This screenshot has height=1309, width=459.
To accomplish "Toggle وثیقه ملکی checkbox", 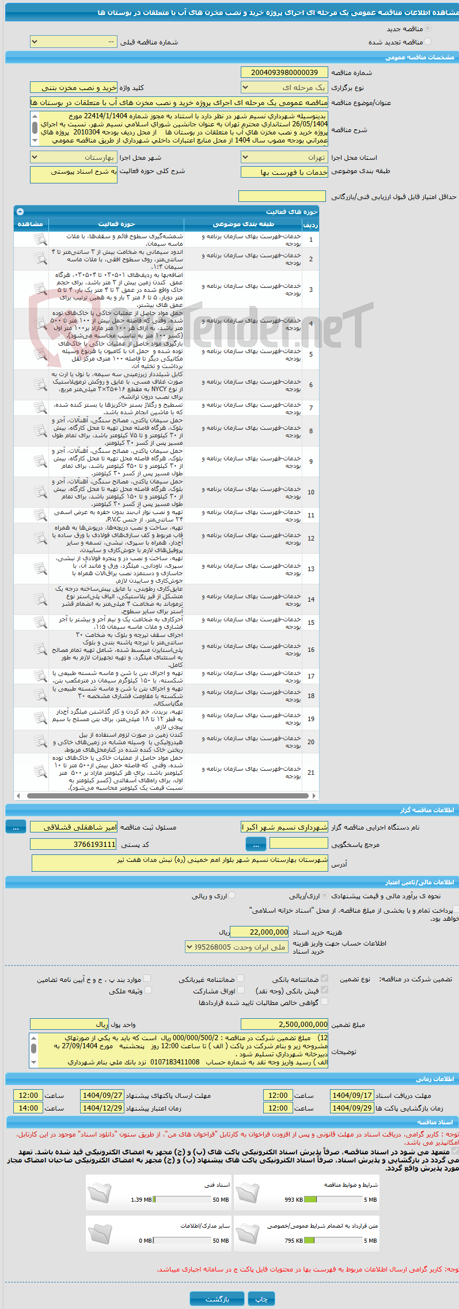I will coord(148,990).
